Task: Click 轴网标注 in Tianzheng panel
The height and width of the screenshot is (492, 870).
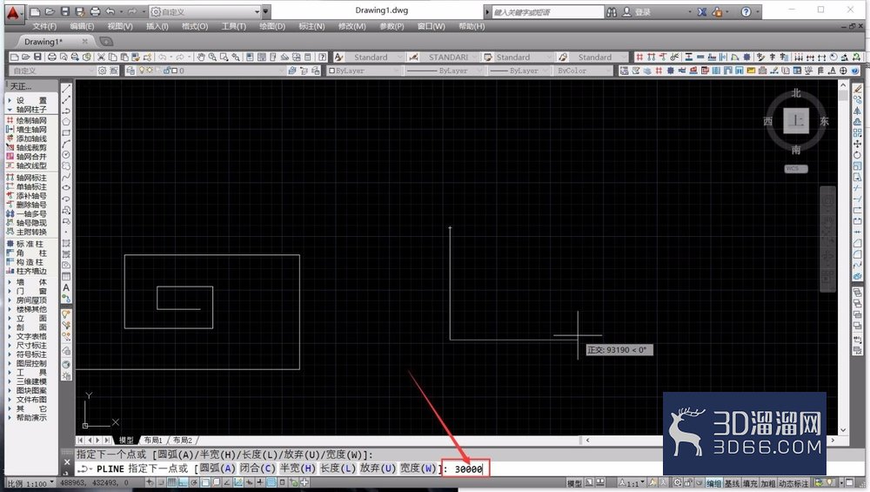Action: [x=31, y=178]
